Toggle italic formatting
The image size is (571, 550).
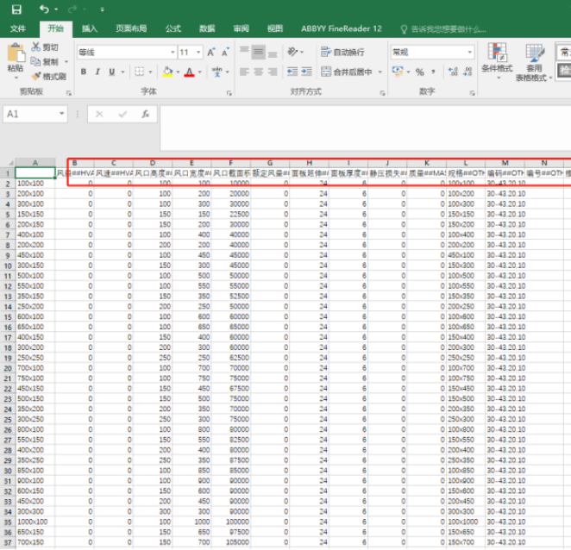tap(98, 72)
